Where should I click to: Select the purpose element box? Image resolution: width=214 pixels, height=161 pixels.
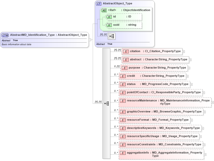click(154, 68)
